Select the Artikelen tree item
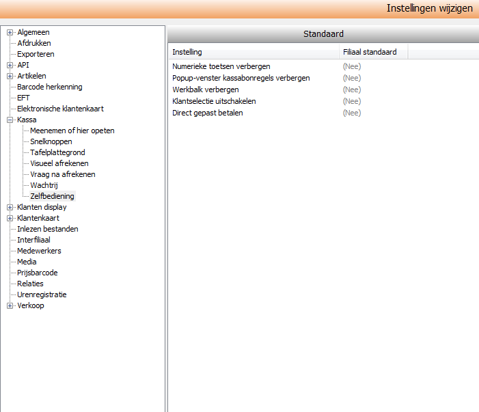 (x=31, y=76)
